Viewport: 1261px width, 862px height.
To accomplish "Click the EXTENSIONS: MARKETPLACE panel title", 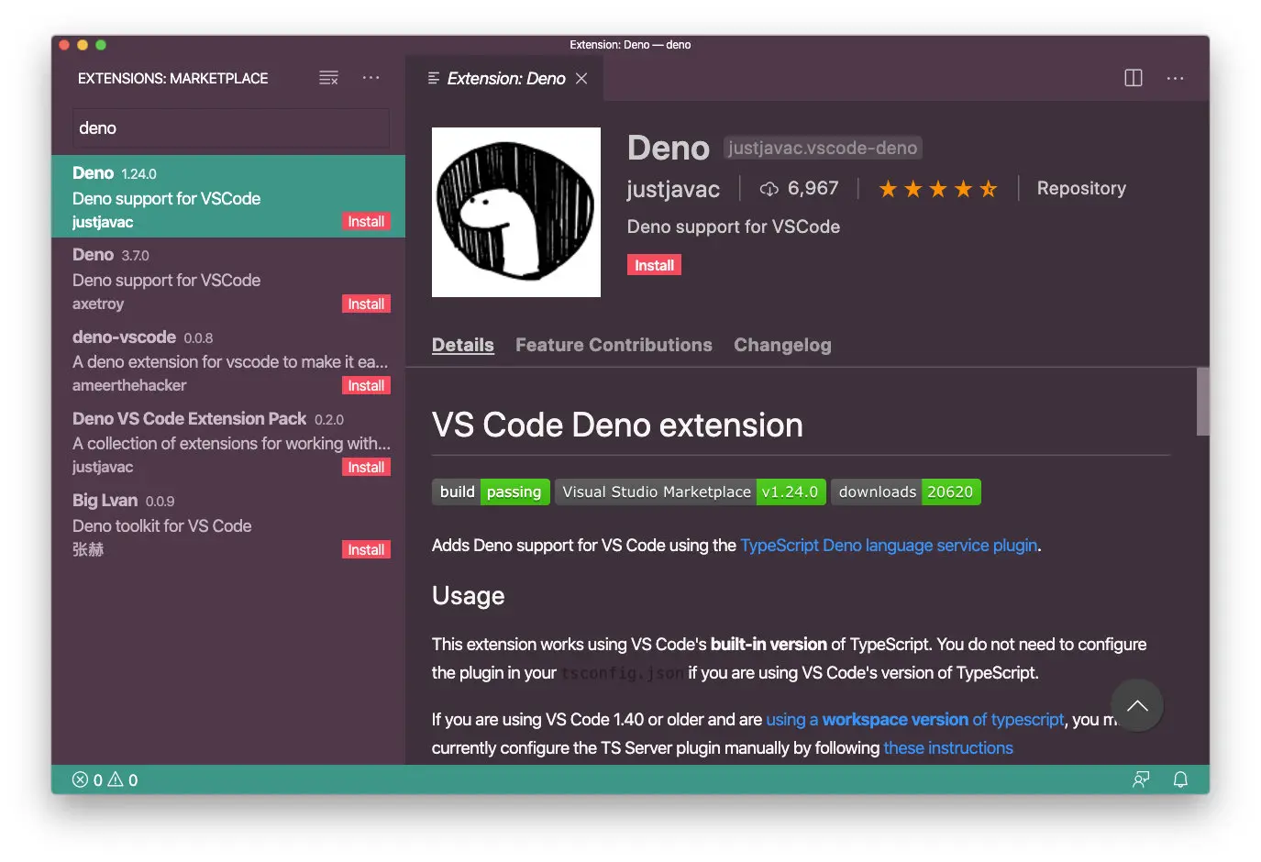I will pos(172,79).
